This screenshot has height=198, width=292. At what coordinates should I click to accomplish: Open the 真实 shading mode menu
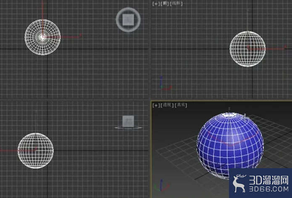[181, 105]
